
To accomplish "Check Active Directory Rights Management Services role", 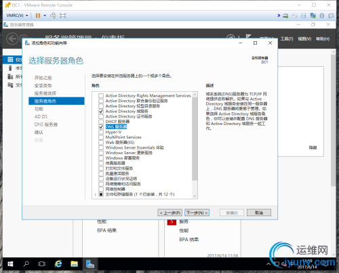I will tap(101, 96).
